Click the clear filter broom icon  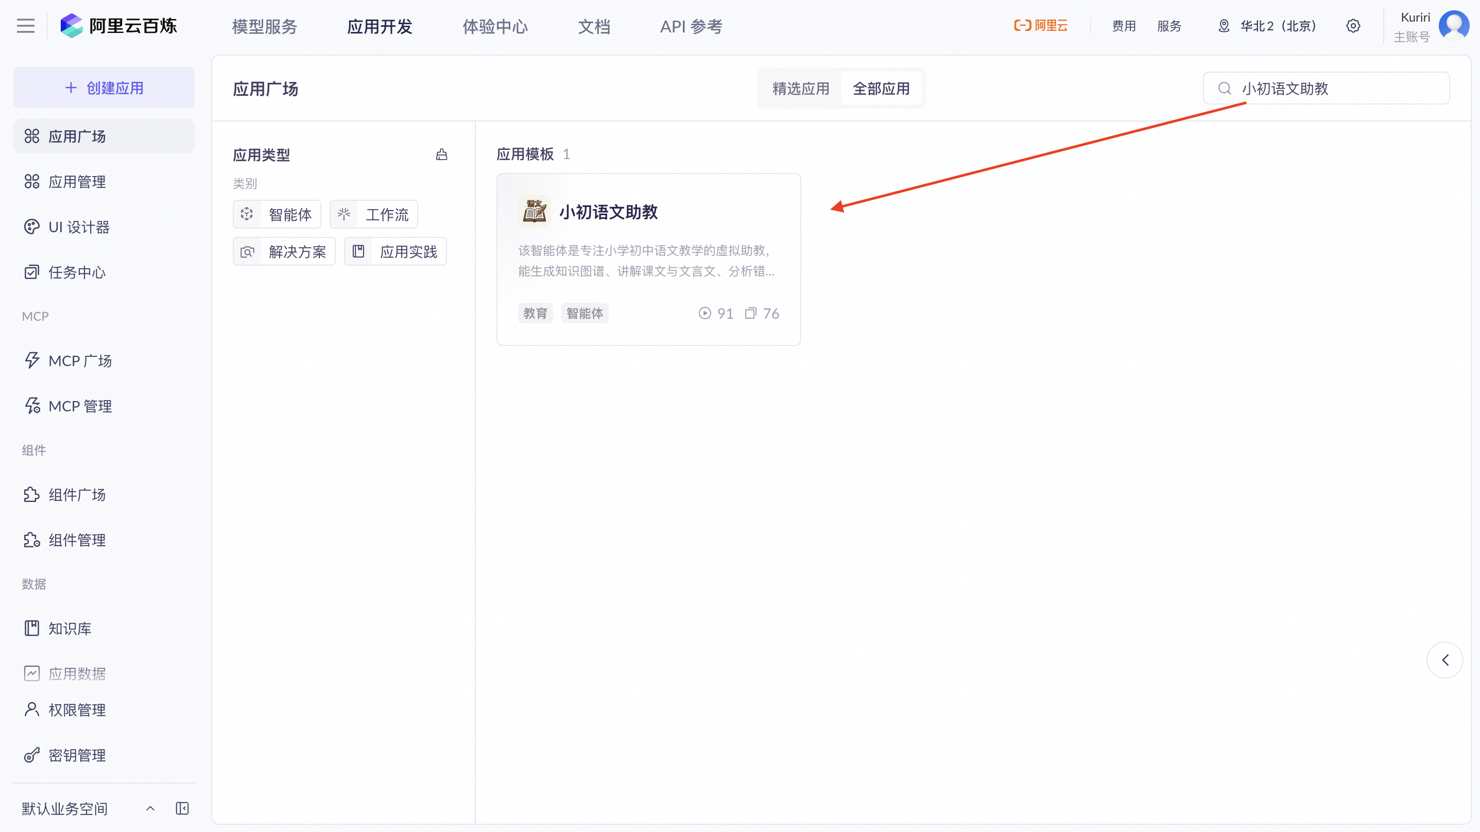[x=441, y=154]
